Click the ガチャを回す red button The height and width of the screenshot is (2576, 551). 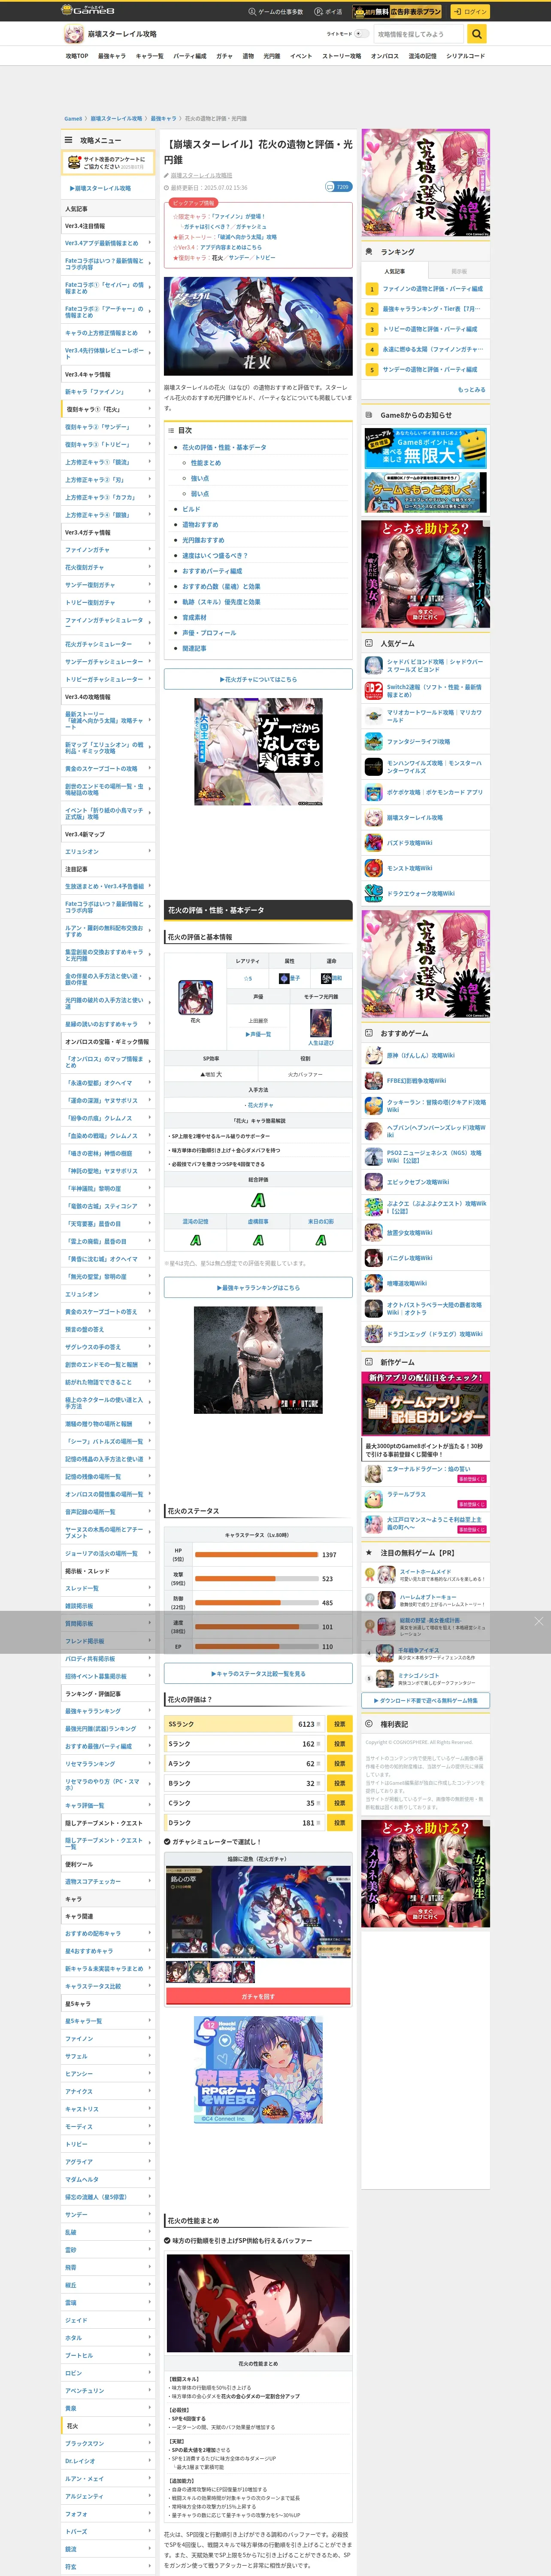tap(258, 1996)
